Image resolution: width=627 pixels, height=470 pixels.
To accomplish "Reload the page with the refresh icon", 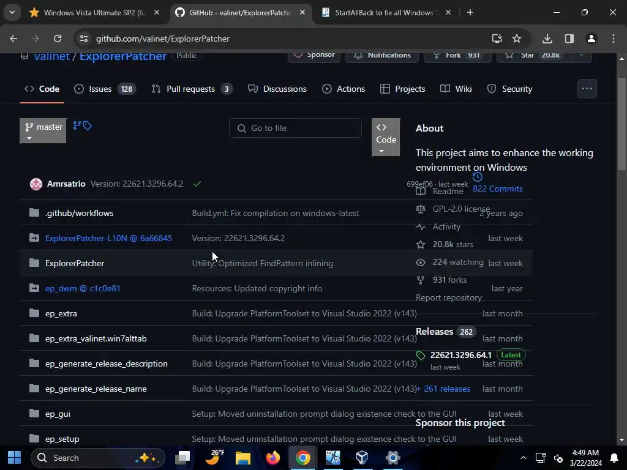I will pos(58,39).
